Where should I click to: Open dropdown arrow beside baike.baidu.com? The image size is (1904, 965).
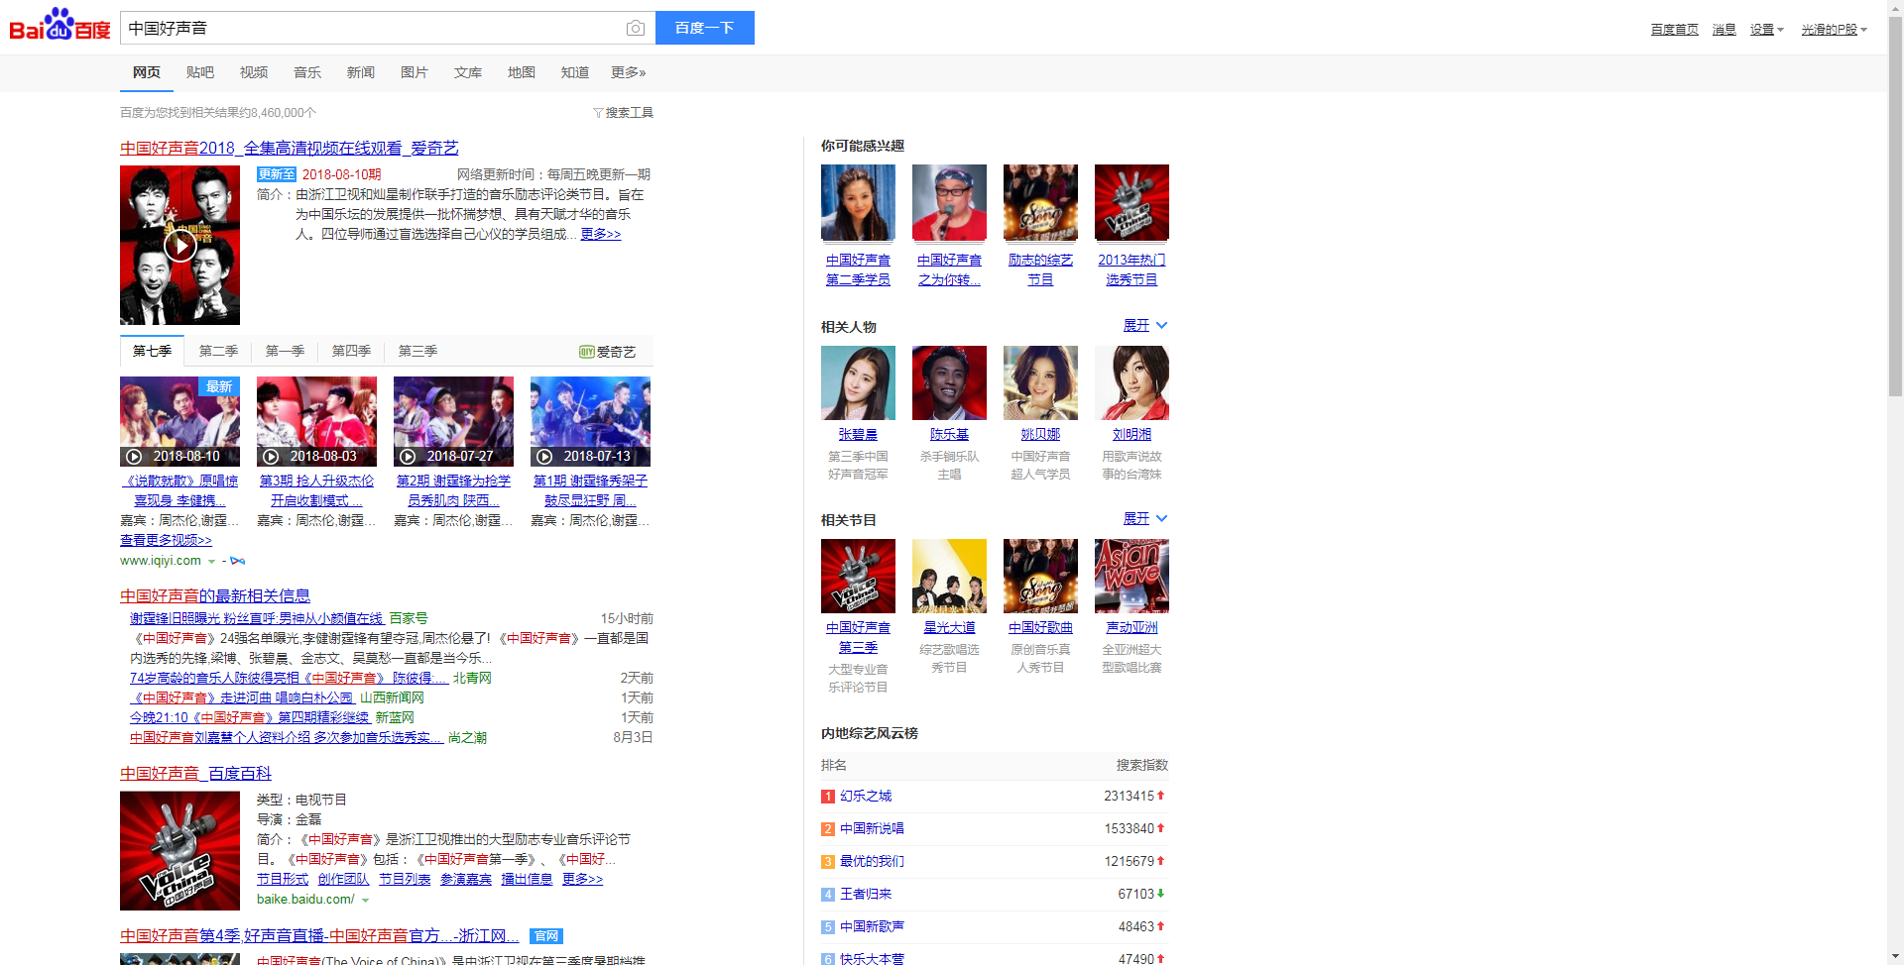click(365, 901)
